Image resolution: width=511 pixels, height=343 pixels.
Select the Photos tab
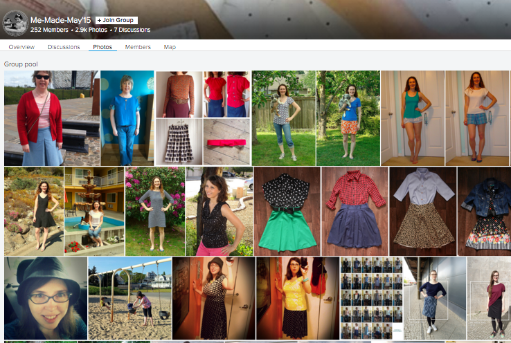pos(102,47)
